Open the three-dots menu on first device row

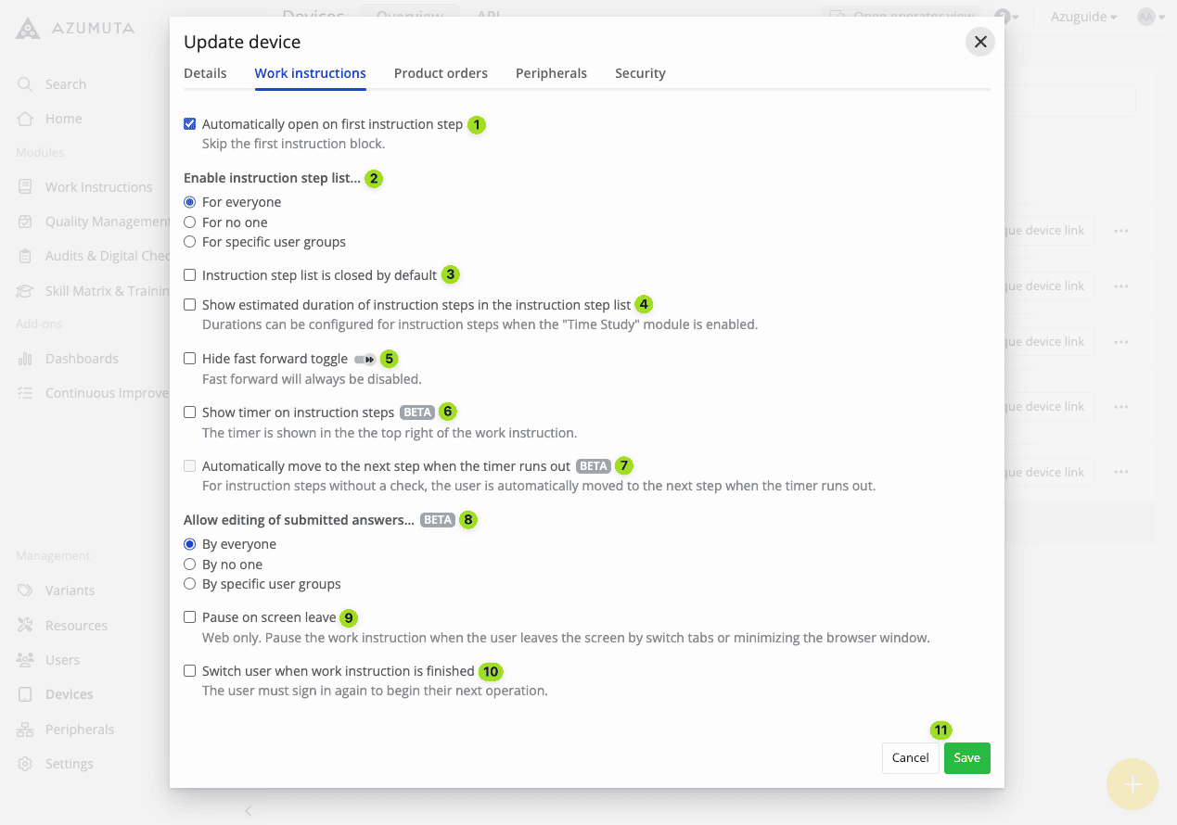[x=1121, y=231]
